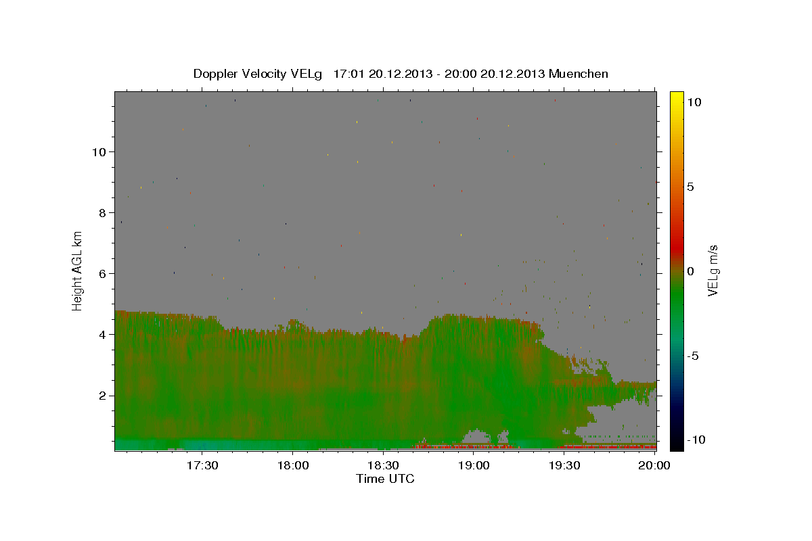This screenshot has width=812, height=541.
Task: Click the 20:00 time tick label
Action: click(654, 465)
